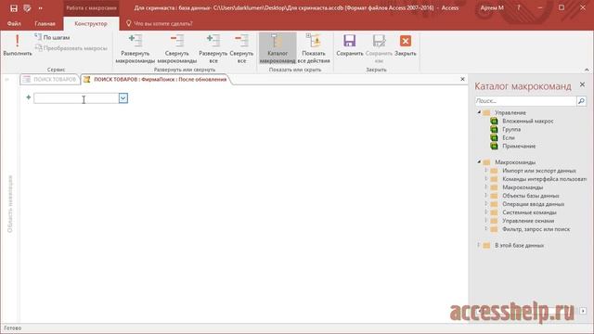Close the macro designer with Закрыть
594x334 pixels.
point(406,45)
